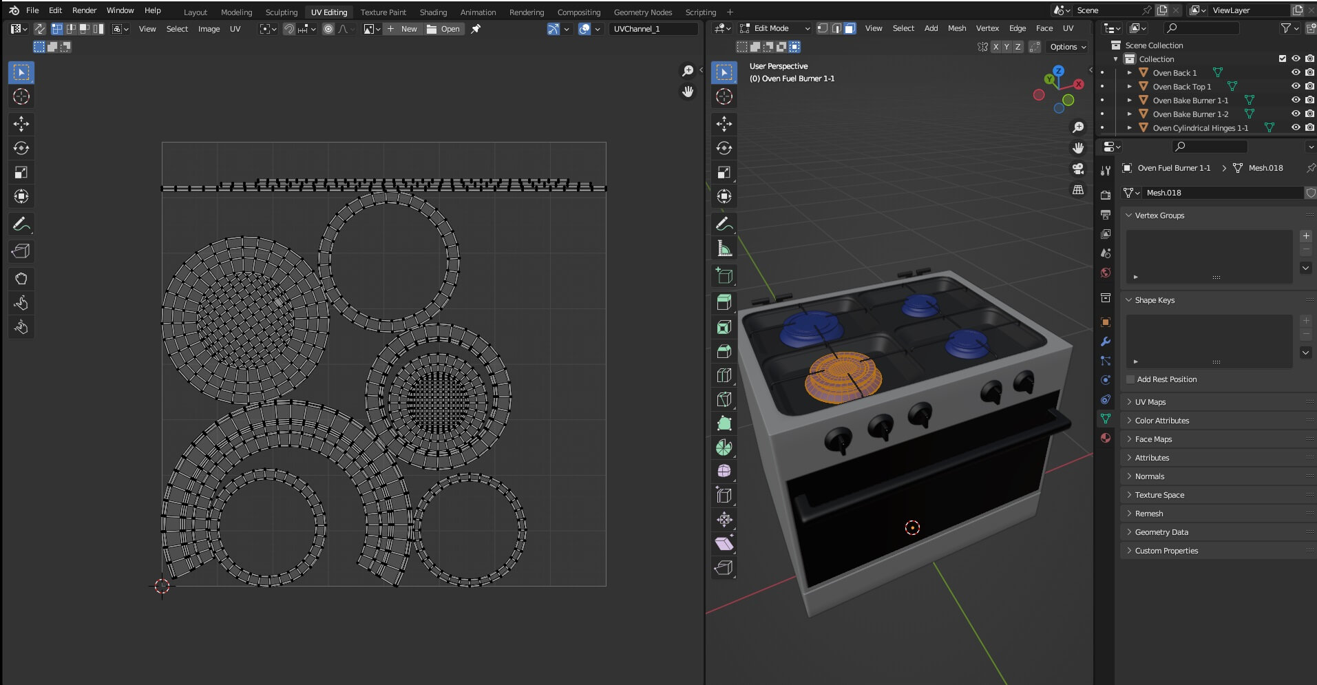The image size is (1317, 685).
Task: Pin the image in UV editor header
Action: click(x=476, y=29)
